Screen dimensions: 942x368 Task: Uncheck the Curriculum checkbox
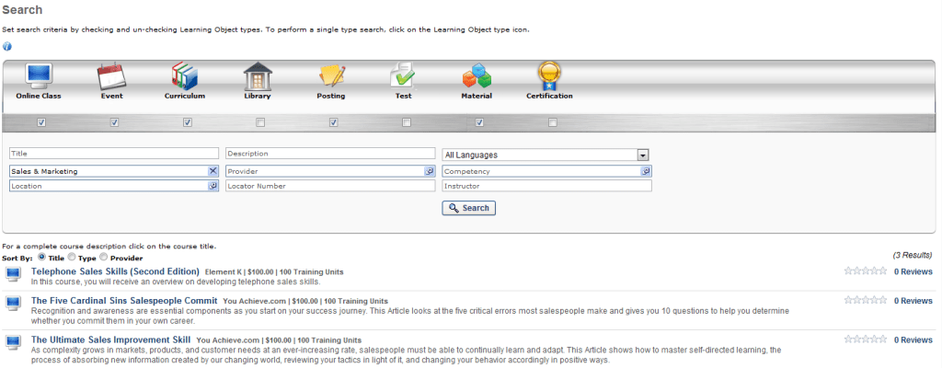188,122
